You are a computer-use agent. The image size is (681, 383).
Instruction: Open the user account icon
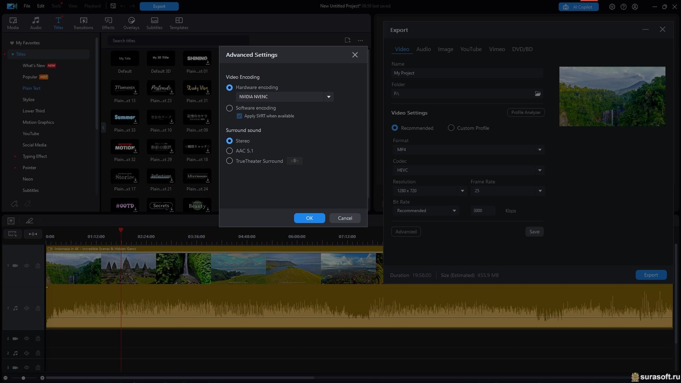(x=635, y=7)
